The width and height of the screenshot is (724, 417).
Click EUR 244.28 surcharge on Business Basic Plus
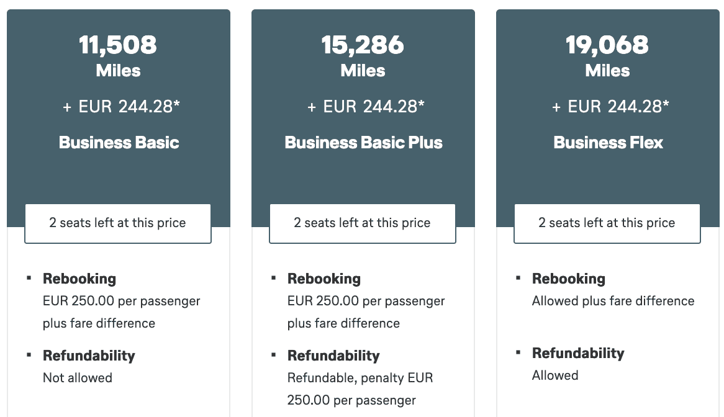coord(366,107)
